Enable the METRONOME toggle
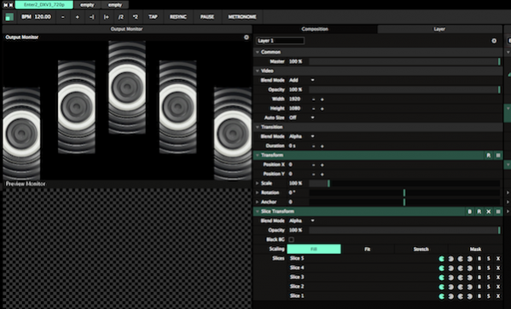Screen dimensions: 511x309 point(242,16)
